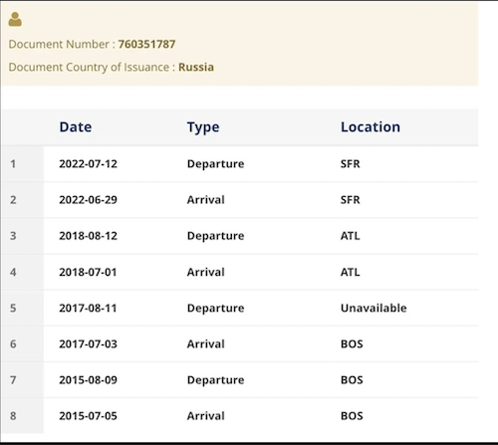Click the 2017-08-11 date cell

point(88,308)
